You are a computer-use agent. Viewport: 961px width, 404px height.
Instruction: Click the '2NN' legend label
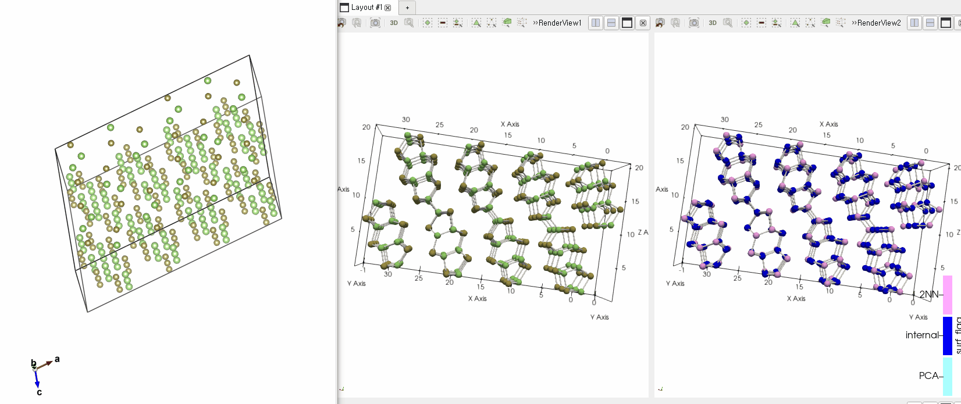tap(928, 294)
